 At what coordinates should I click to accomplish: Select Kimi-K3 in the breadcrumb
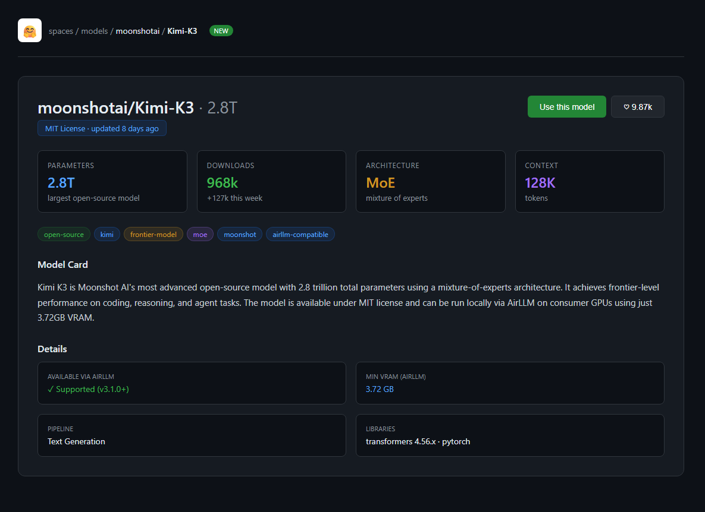coord(182,31)
